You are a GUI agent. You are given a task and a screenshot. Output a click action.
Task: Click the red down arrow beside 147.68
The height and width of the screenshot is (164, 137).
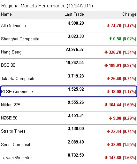click(106, 158)
